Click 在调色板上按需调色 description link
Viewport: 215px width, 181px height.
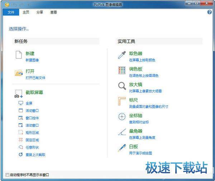coord(144,75)
